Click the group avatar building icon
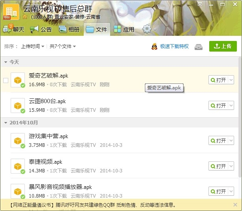The image size is (242, 211). click(x=11, y=12)
